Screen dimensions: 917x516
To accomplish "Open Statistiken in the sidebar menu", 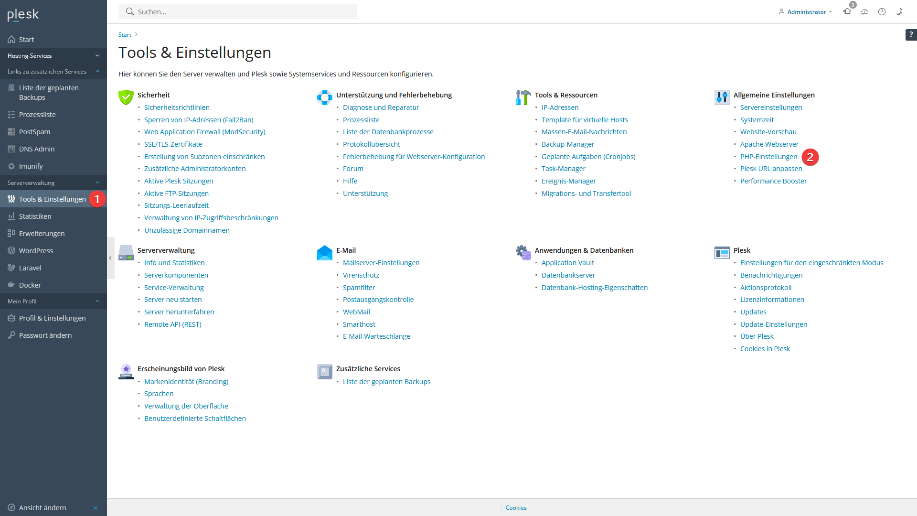I will click(35, 216).
